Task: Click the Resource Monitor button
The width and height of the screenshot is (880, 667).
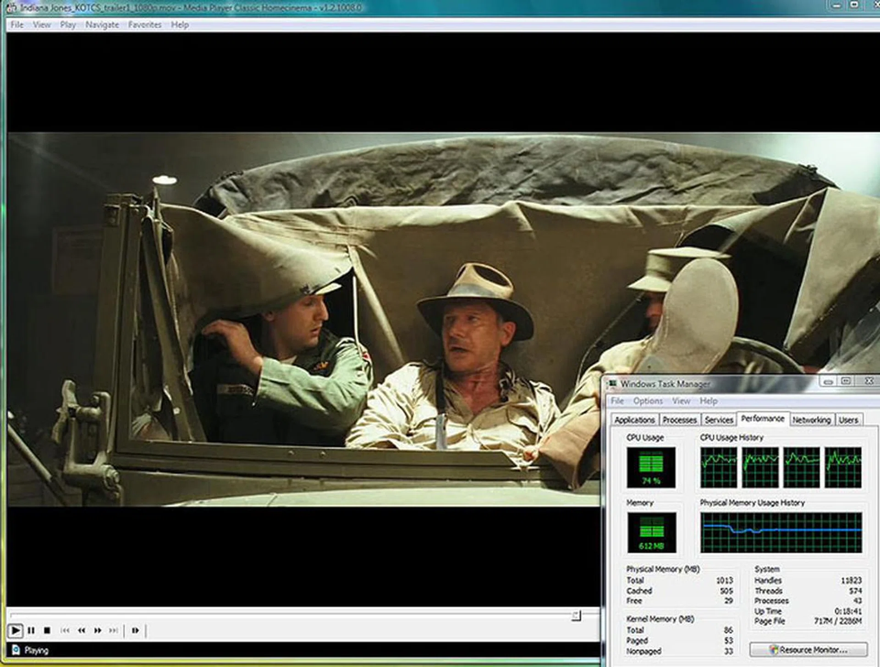Action: click(x=808, y=650)
